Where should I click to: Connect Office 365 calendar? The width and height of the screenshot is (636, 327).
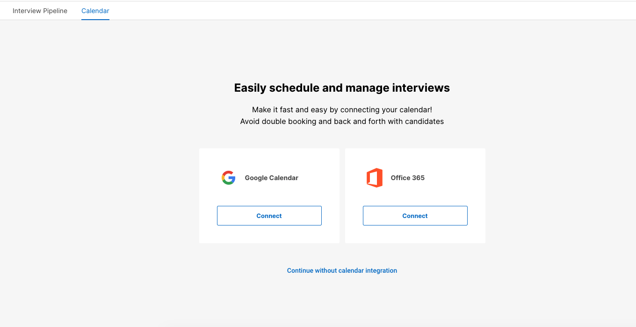click(x=415, y=216)
